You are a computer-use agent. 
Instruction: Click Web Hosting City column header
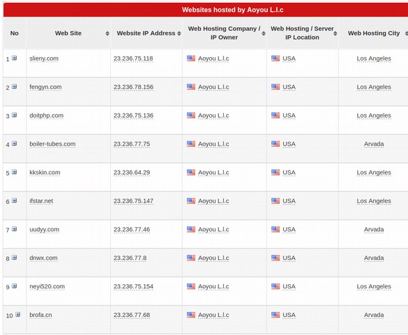374,33
